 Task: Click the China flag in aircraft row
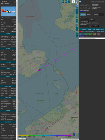tap(80, 31)
